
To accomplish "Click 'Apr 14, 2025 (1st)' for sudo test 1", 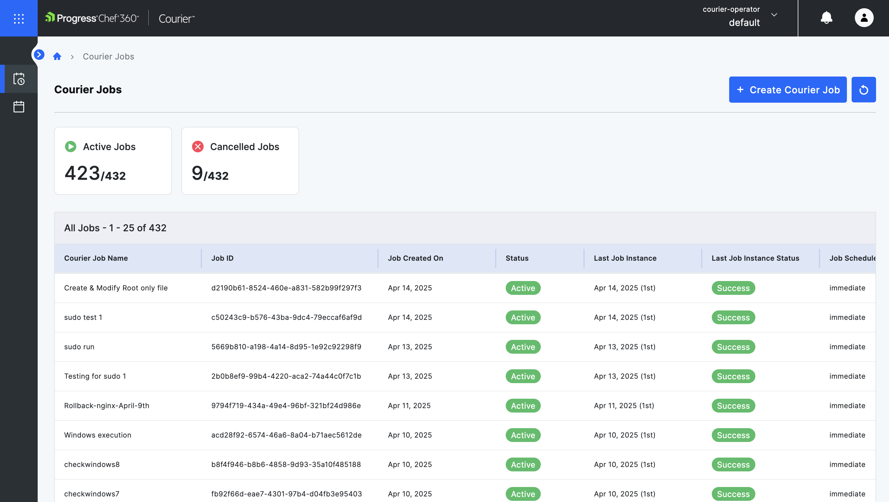I will coord(625,318).
